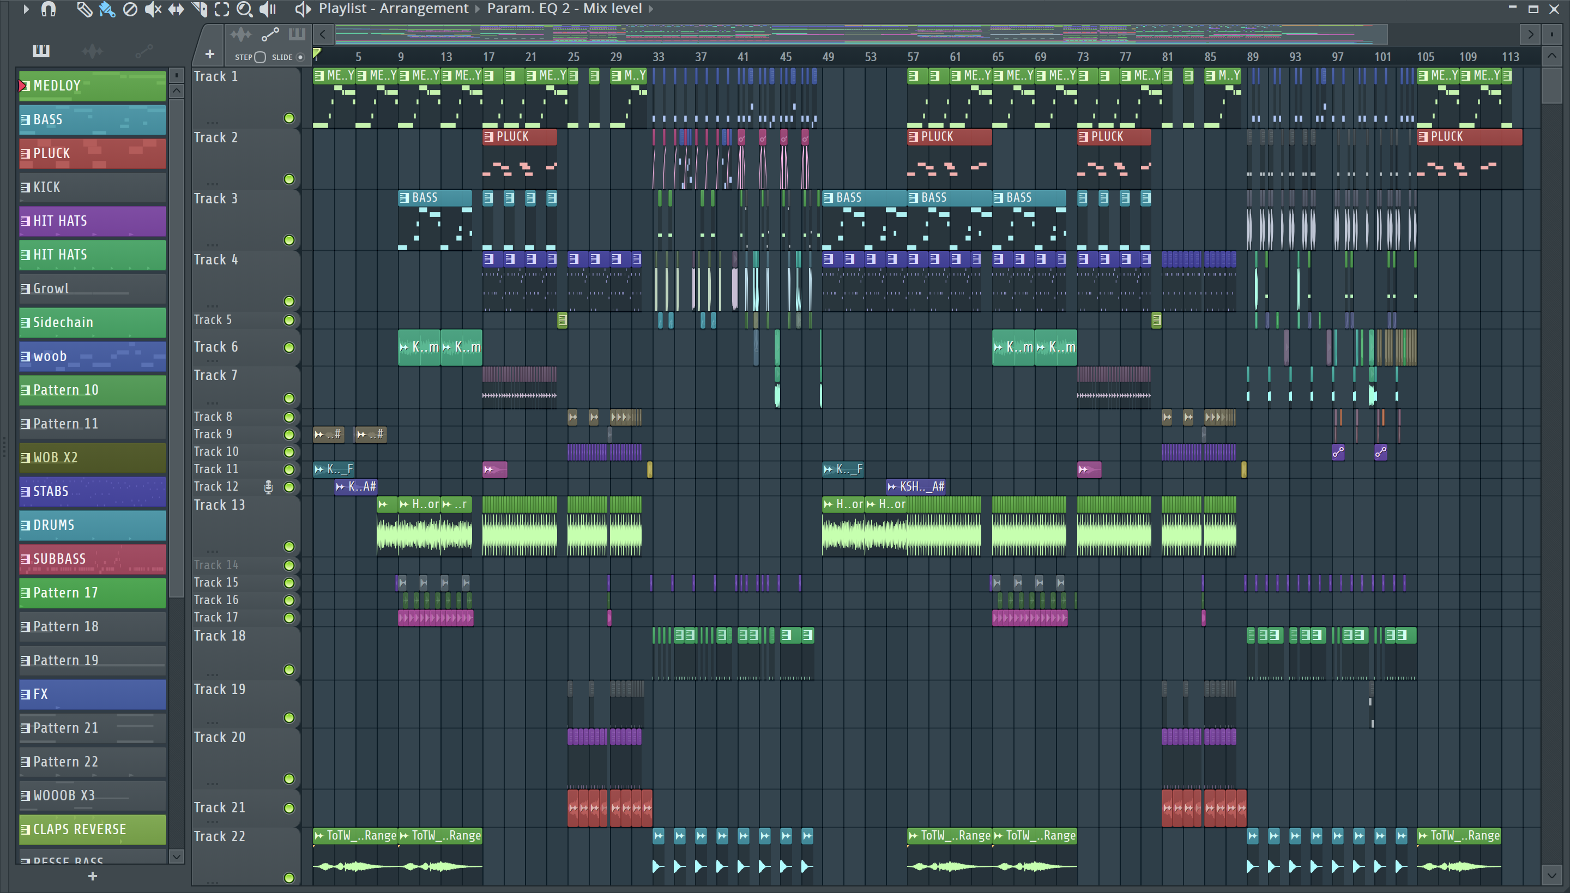Viewport: 1570px width, 893px height.
Task: Click the speaker icon before the Playlist title
Action: pos(303,9)
